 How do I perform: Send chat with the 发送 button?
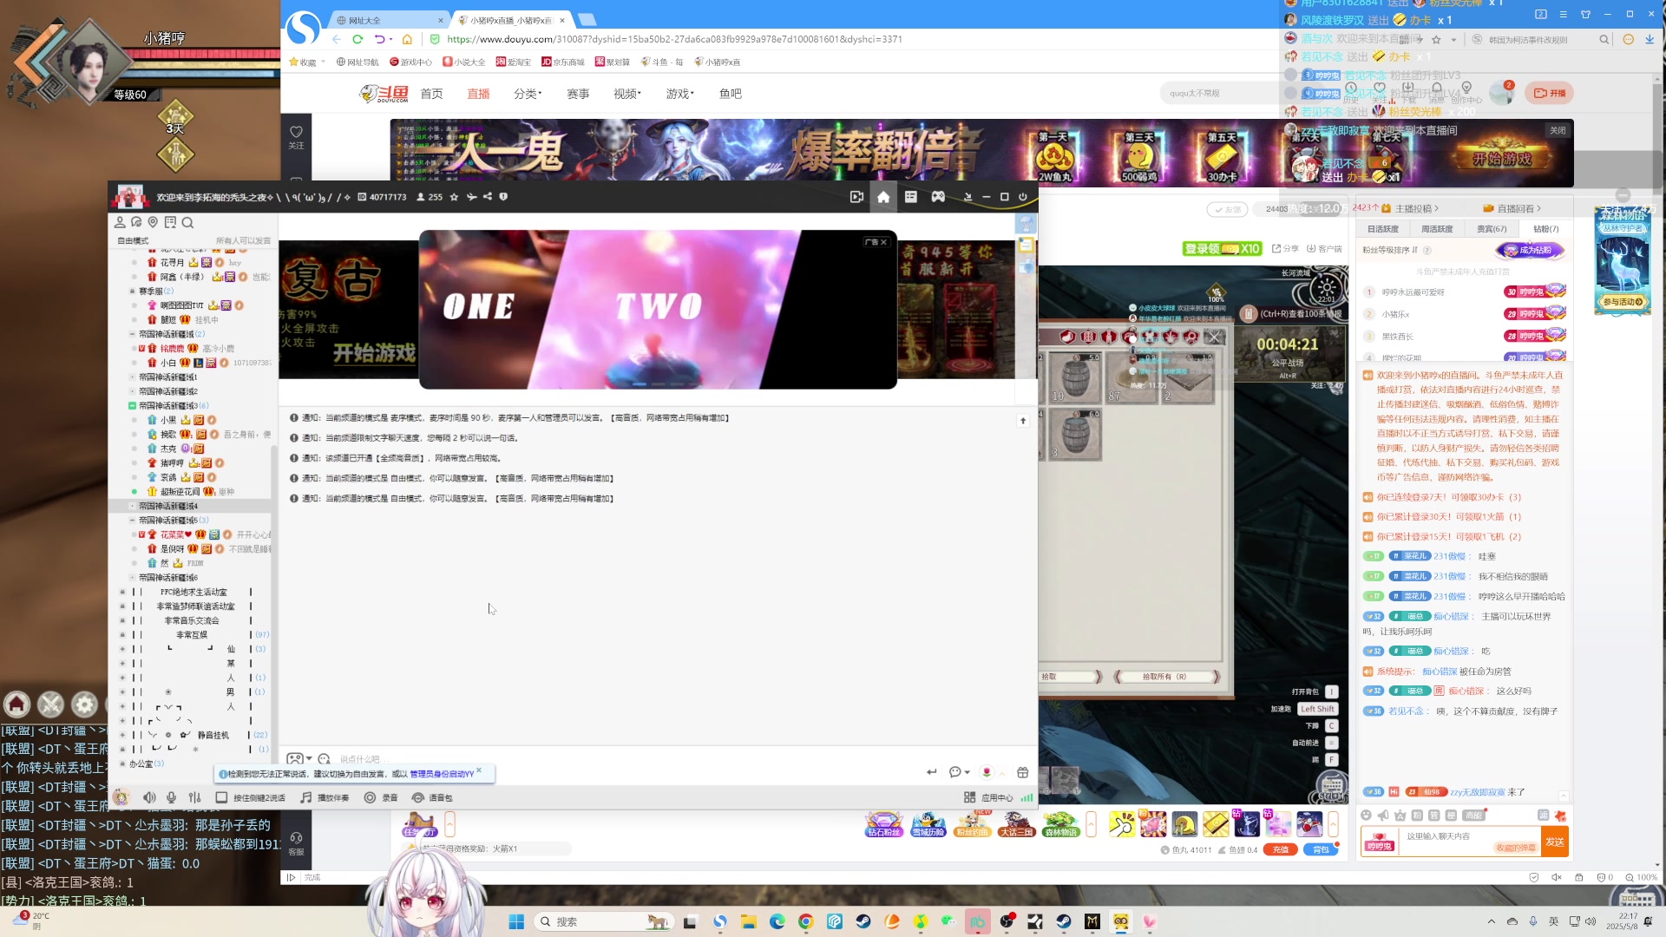[x=1555, y=842]
